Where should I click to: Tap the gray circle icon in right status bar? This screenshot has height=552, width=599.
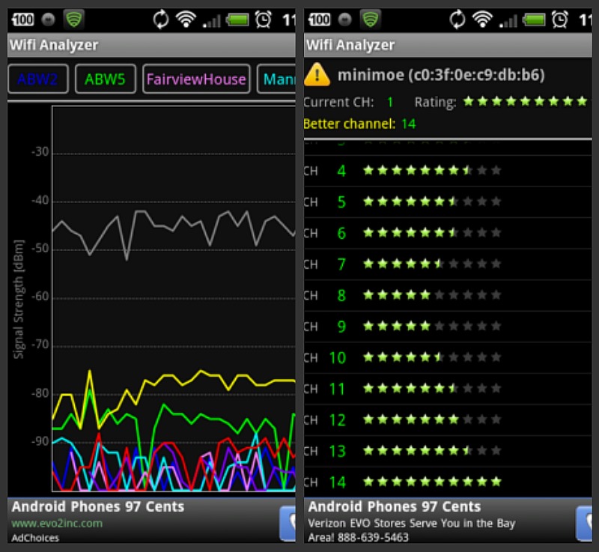(344, 19)
